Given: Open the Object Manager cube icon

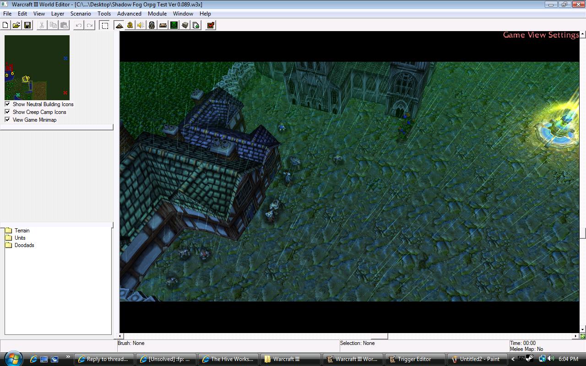Looking at the screenshot, I should [x=185, y=25].
